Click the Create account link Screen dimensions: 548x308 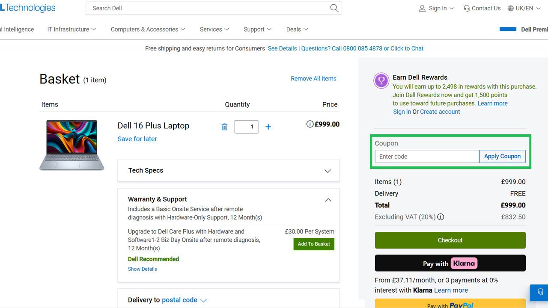click(x=440, y=112)
